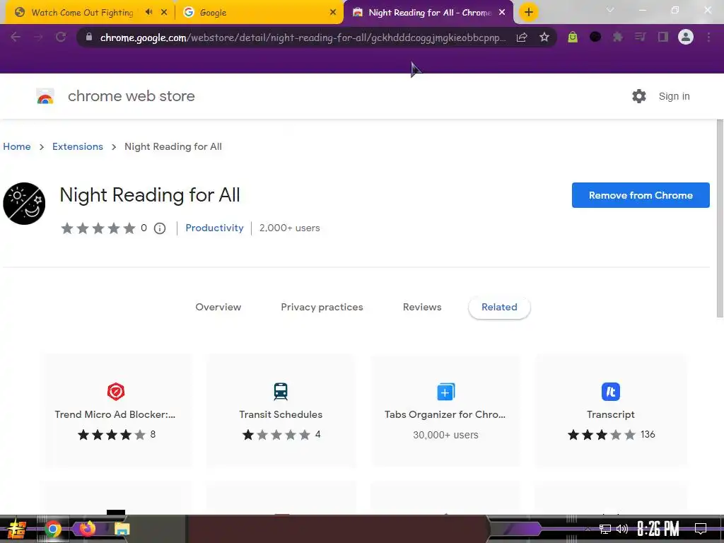Open a new tab with plus button

click(x=529, y=12)
